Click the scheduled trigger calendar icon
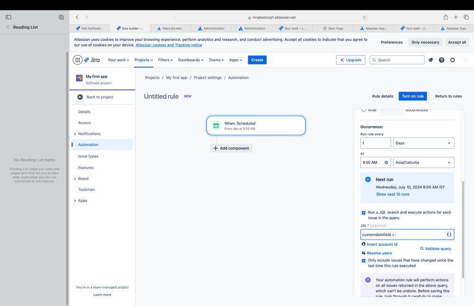The width and height of the screenshot is (474, 306). (216, 126)
